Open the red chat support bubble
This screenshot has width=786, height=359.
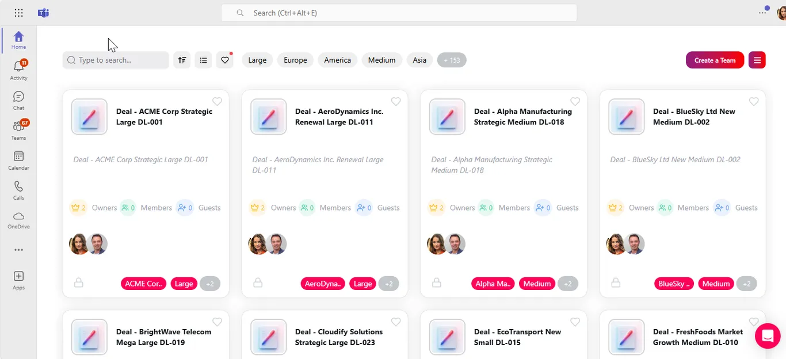point(767,337)
